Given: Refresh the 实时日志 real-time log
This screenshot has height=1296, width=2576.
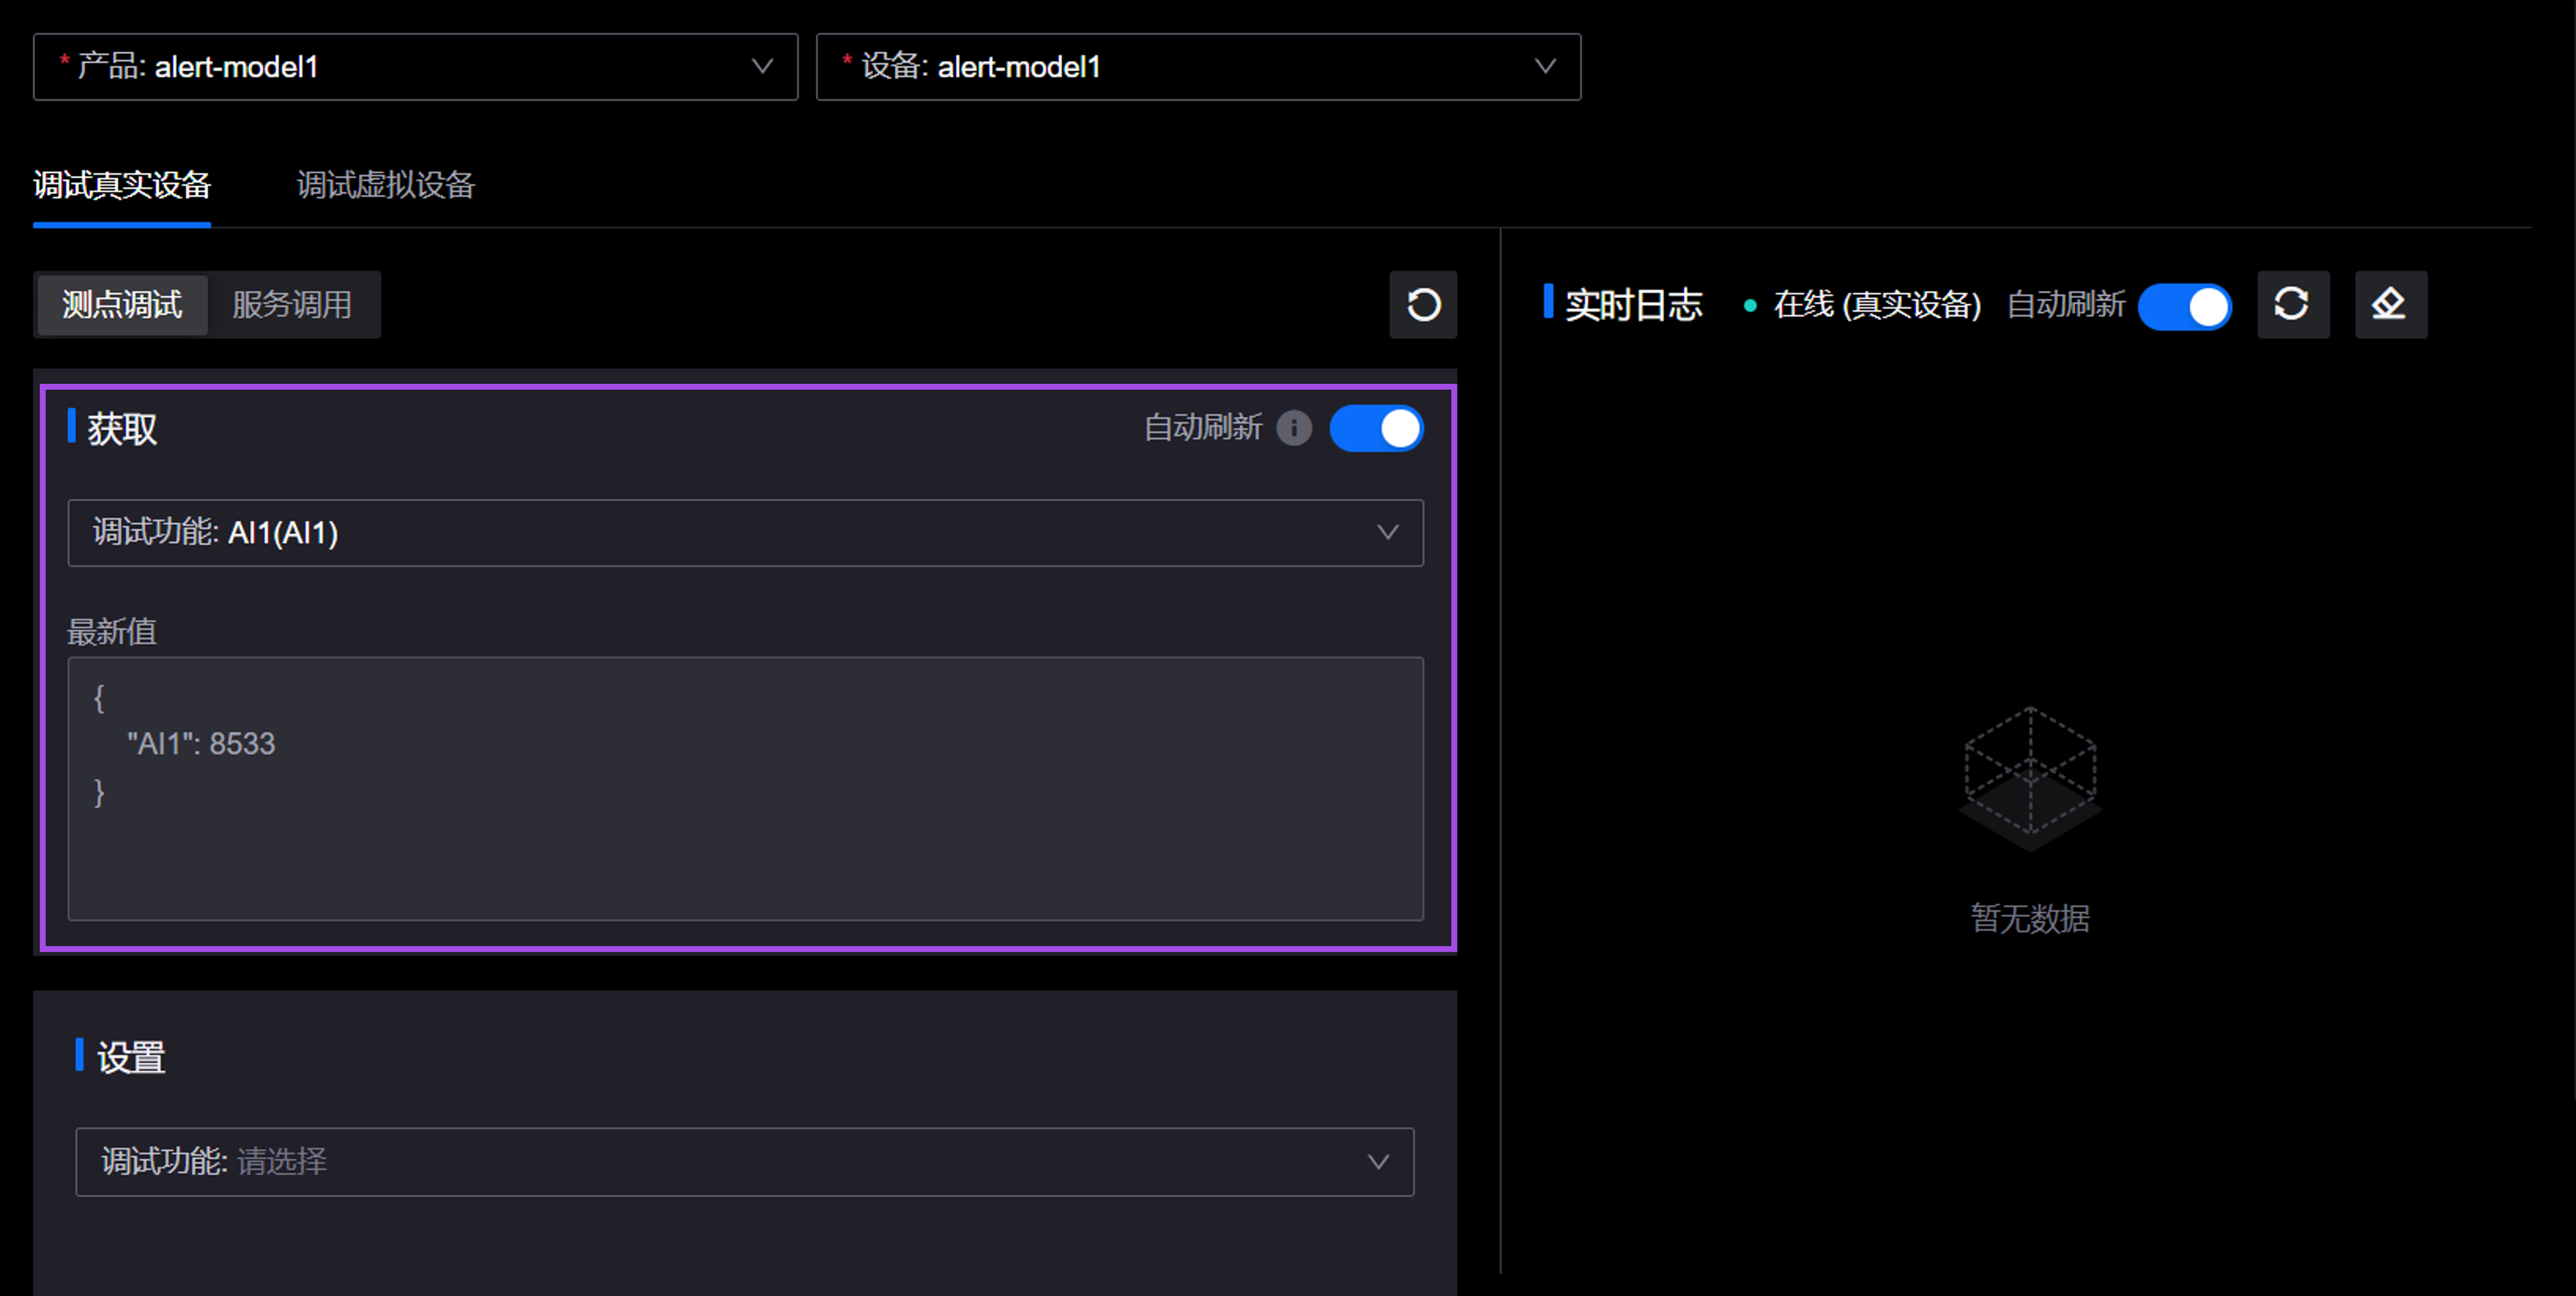Looking at the screenshot, I should click(x=2293, y=305).
